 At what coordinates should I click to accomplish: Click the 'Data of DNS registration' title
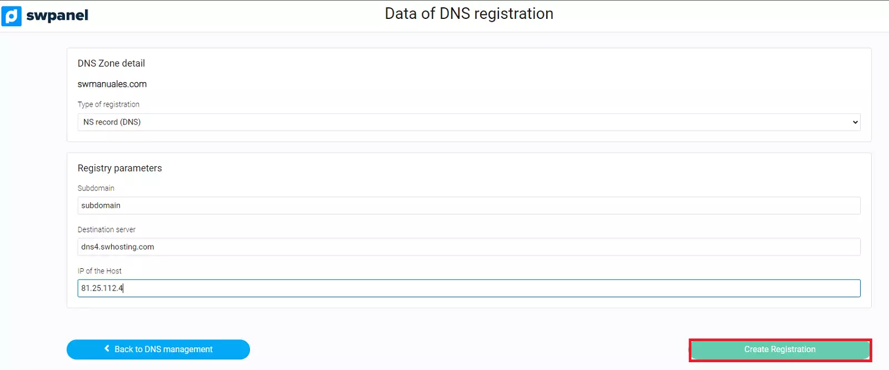tap(469, 14)
